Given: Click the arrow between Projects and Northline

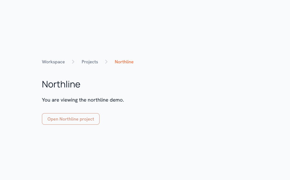Looking at the screenshot, I should (106, 62).
